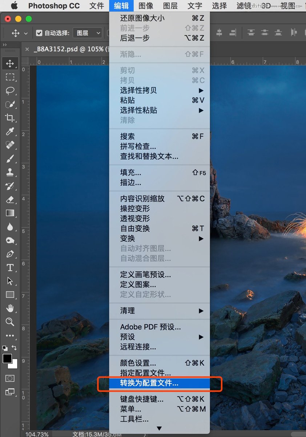Image resolution: width=306 pixels, height=437 pixels.
Task: Select the Move tool
Action: pos(10,63)
